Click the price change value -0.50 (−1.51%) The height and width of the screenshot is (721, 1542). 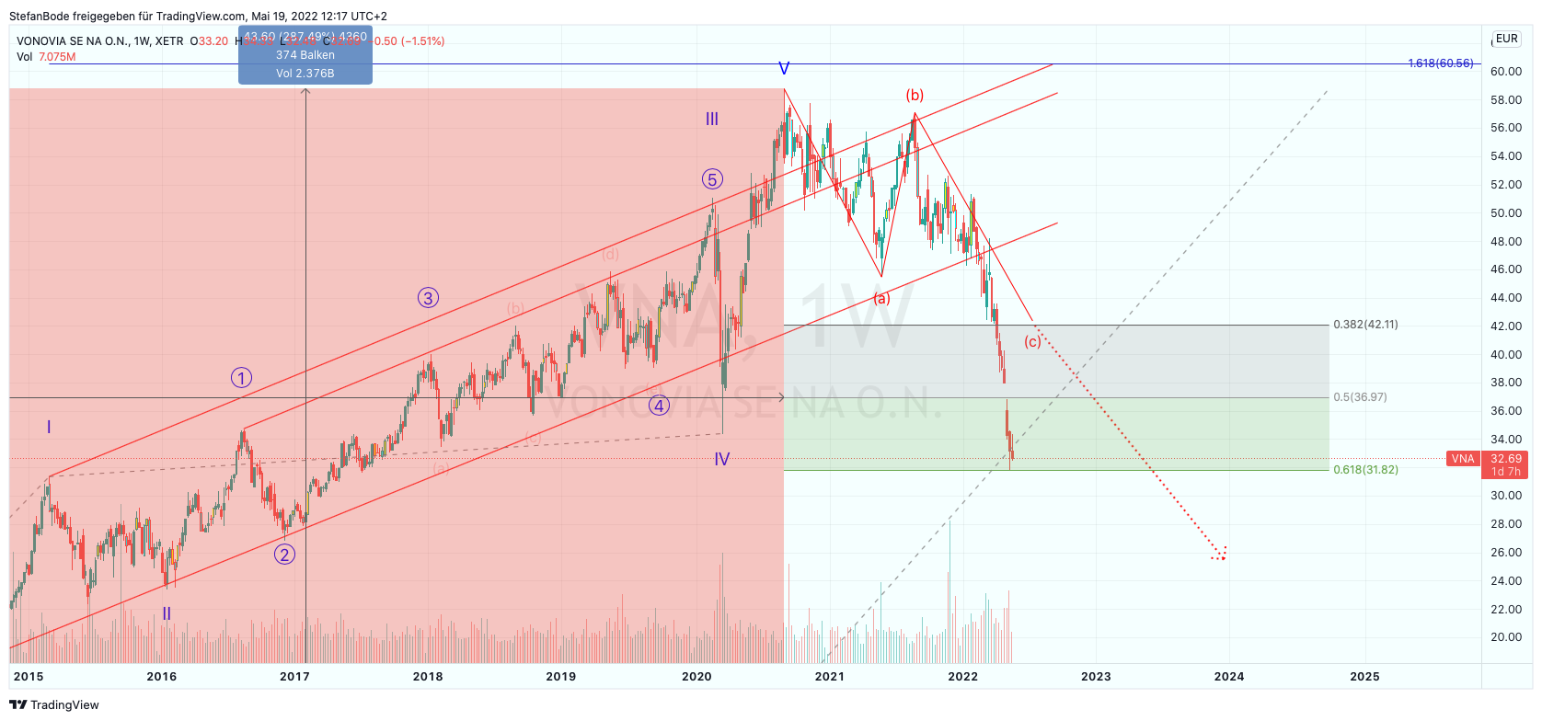tap(409, 41)
